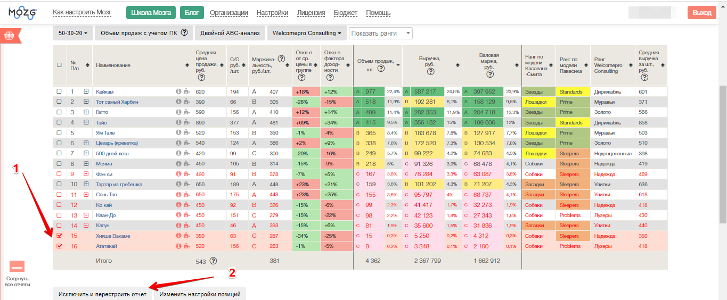Click the help icon next to Итого 543
The image size is (727, 300).
213,261
